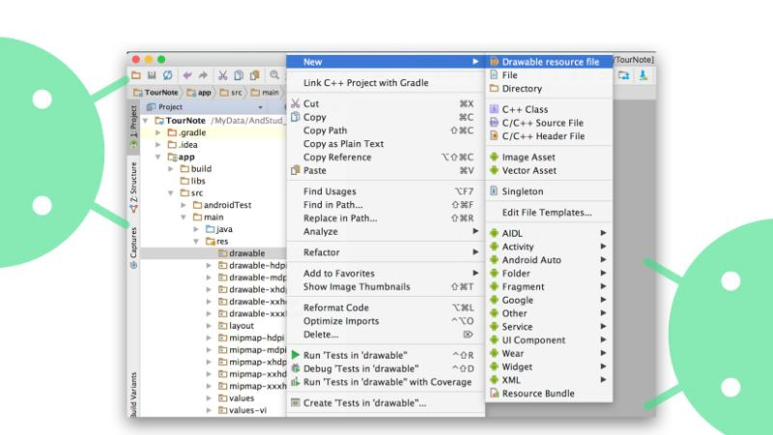Choose Reformat Code from context menu
The image size is (773, 435).
(x=386, y=307)
